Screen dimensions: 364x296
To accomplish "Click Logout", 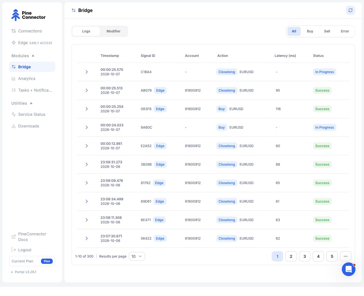I will point(32,250).
